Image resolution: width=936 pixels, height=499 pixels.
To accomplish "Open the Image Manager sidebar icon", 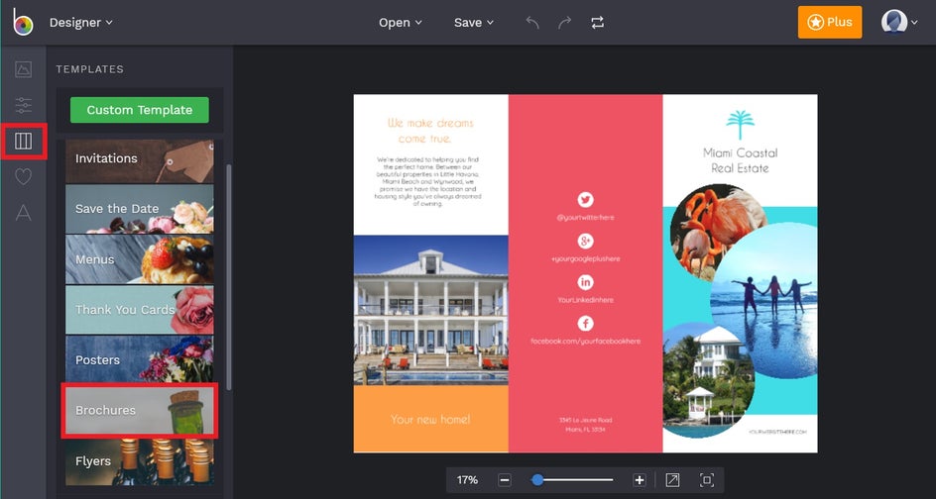I will [x=23, y=69].
